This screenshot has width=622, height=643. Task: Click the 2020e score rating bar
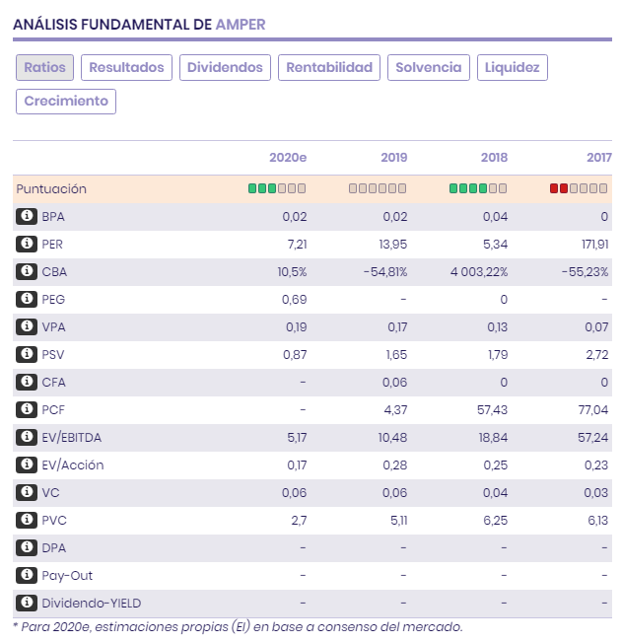click(x=277, y=188)
